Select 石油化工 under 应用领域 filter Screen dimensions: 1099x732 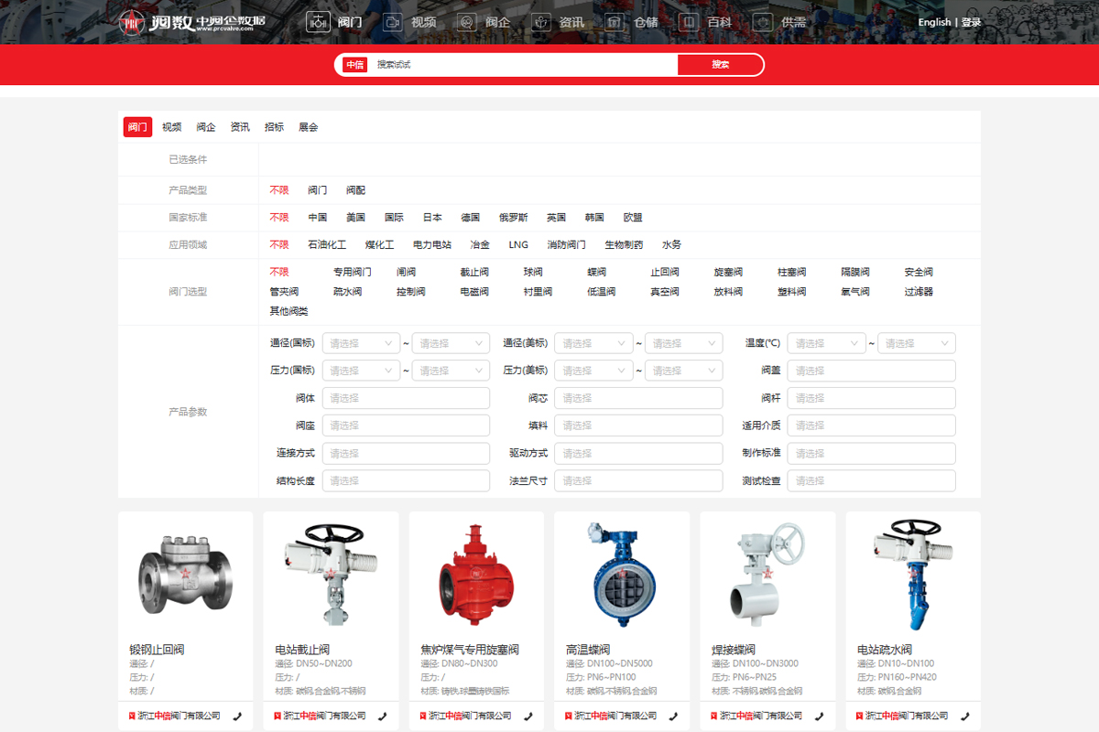327,245
